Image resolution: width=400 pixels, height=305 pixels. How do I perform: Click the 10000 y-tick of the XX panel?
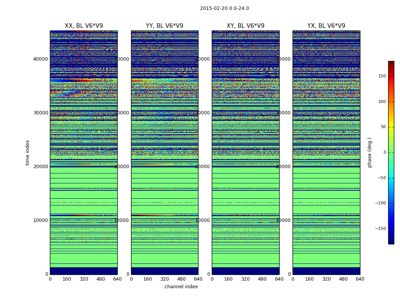tap(41, 220)
